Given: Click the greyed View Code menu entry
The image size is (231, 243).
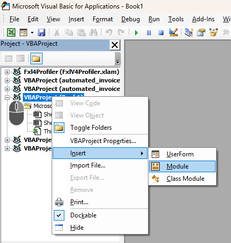Looking at the screenshot, I should (x=100, y=103).
